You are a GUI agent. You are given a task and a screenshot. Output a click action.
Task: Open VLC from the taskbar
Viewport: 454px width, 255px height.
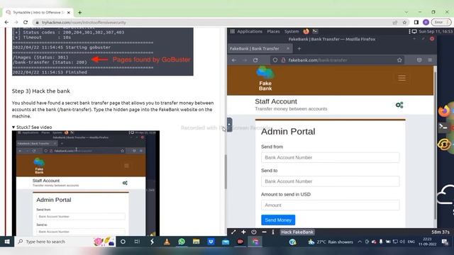coord(167,242)
